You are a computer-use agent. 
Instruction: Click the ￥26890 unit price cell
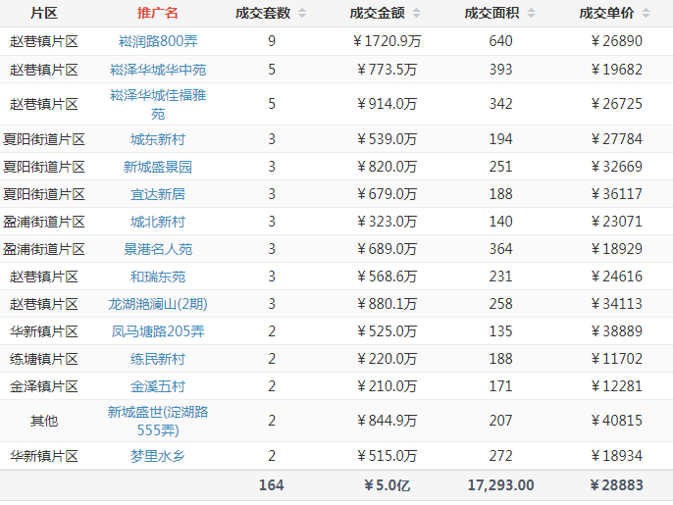pyautogui.click(x=616, y=41)
